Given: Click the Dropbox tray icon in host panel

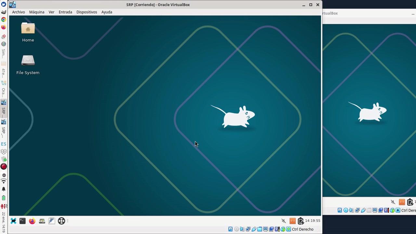Looking at the screenshot, I should pos(4,152).
